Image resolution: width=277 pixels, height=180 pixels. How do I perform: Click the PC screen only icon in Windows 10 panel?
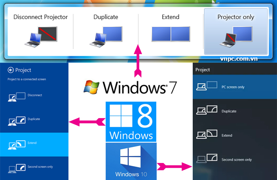pyautogui.click(x=207, y=87)
